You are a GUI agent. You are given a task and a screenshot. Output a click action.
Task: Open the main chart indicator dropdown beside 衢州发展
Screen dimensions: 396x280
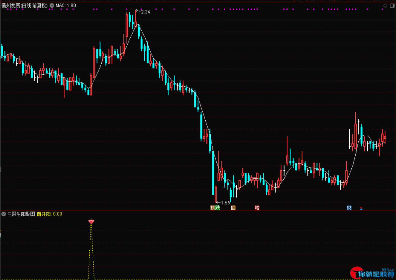point(52,6)
